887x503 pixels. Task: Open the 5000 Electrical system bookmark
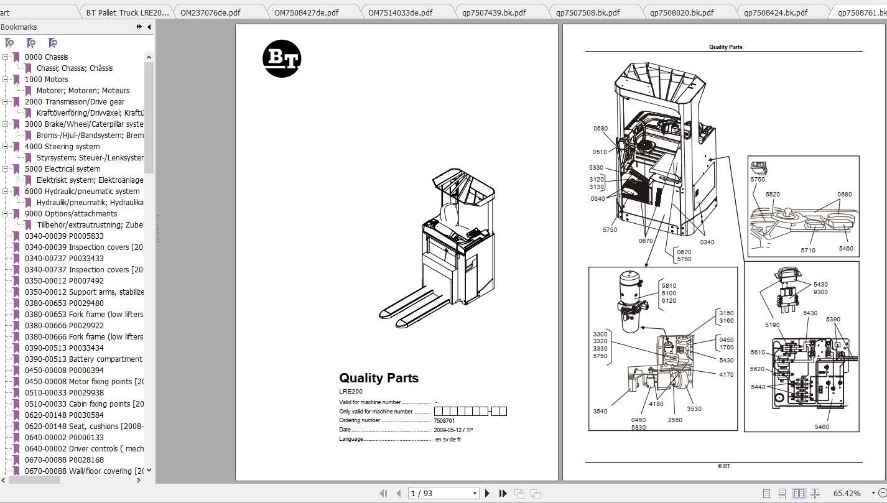63,169
